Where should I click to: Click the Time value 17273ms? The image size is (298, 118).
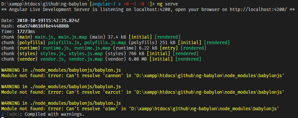click(26, 31)
